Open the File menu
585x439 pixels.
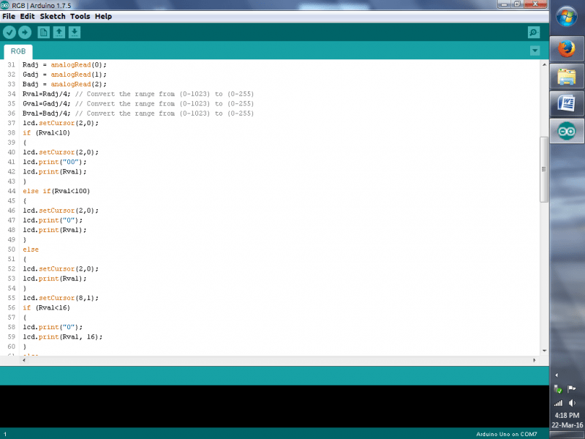coord(9,16)
